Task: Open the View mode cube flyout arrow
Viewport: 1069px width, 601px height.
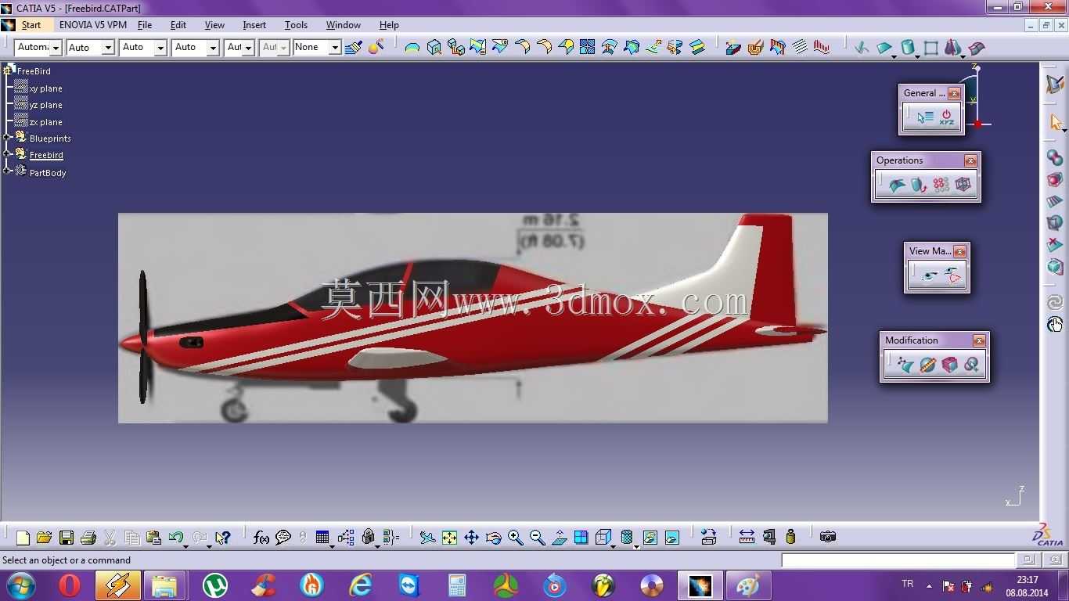Action: coord(613,545)
